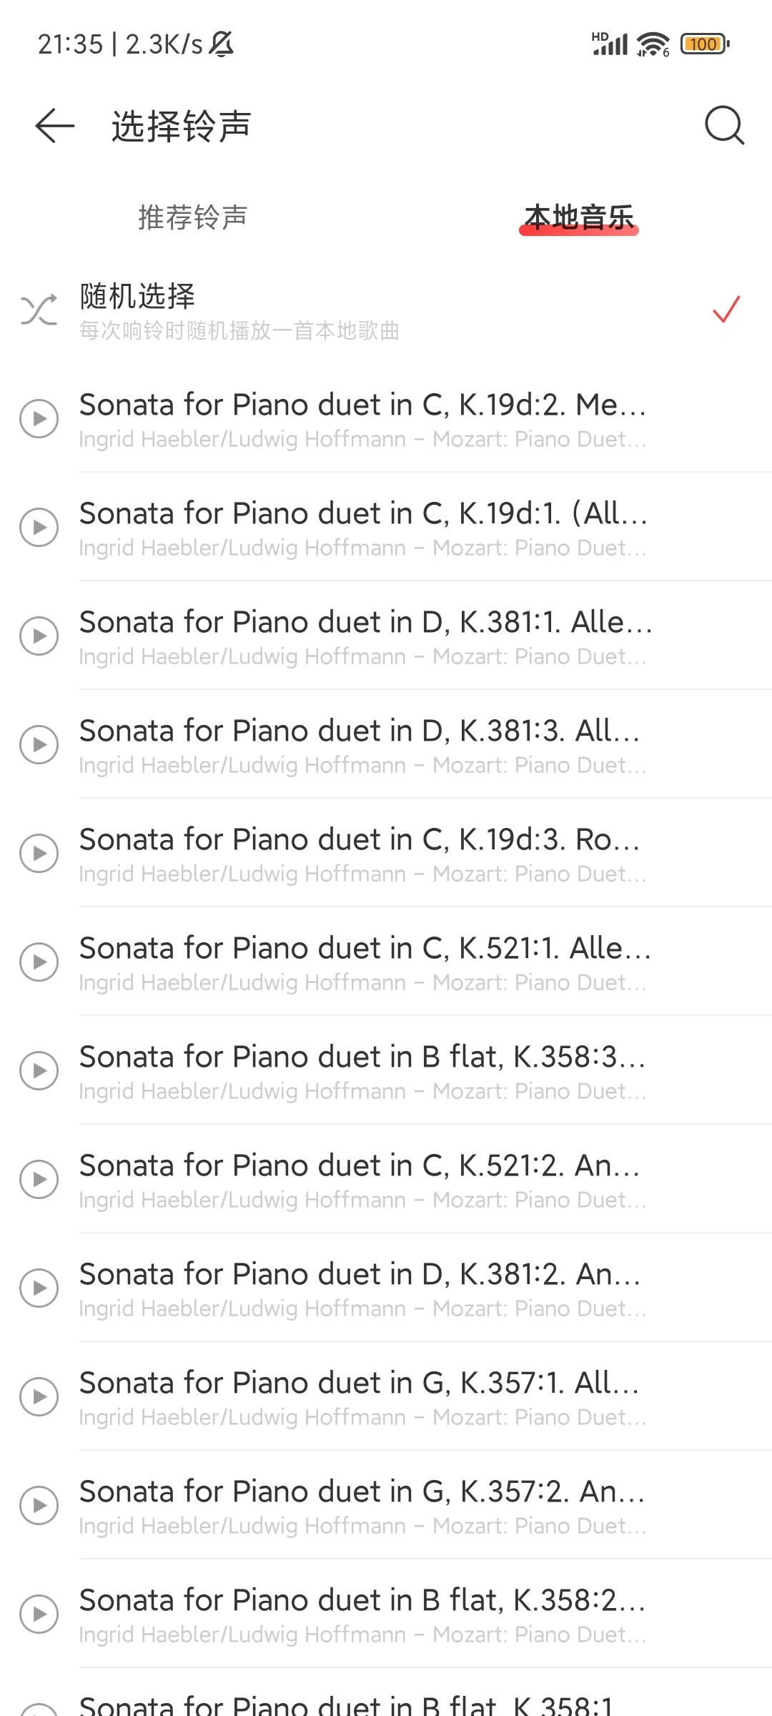Toggle the red checkmark for random selection

[x=726, y=310]
